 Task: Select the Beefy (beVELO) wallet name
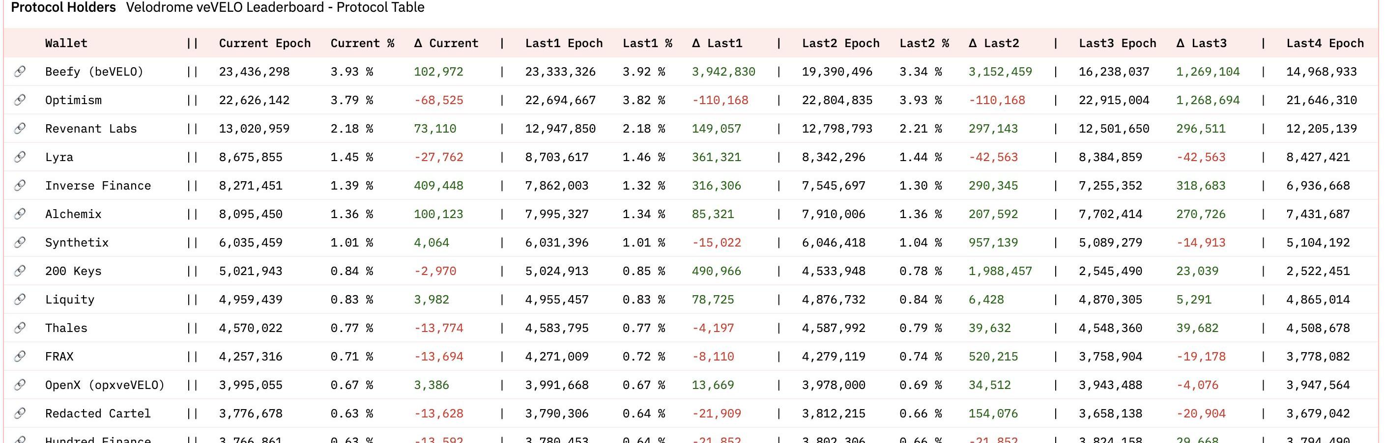point(94,71)
